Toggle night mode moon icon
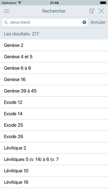The width and height of the screenshot is (108, 191). coord(92,11)
